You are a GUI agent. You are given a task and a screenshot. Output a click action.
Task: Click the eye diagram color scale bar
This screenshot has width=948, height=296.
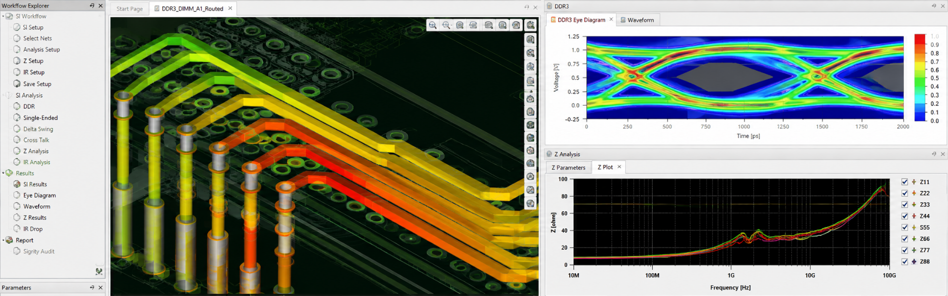click(919, 77)
